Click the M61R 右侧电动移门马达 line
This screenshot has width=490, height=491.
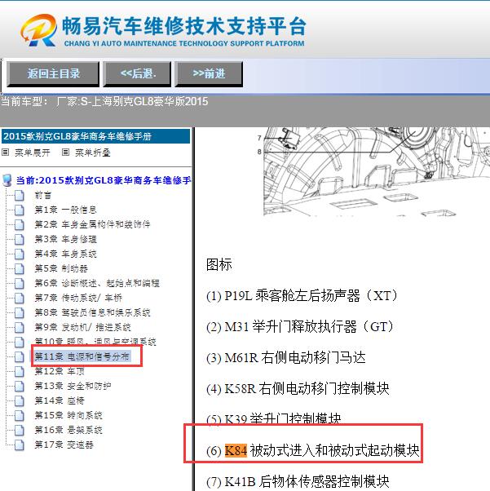click(x=286, y=357)
